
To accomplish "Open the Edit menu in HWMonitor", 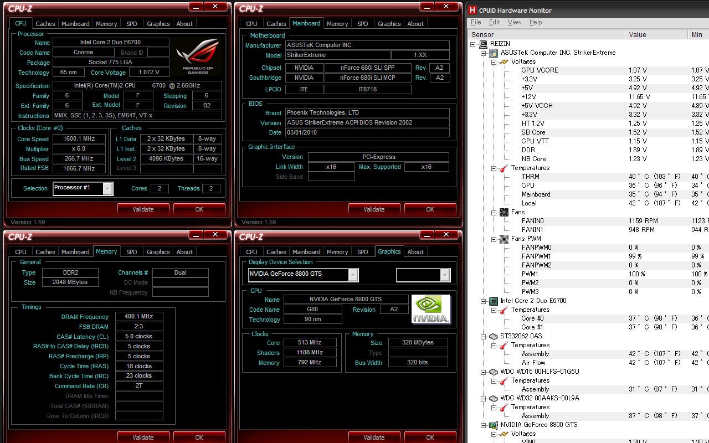I will [x=495, y=22].
